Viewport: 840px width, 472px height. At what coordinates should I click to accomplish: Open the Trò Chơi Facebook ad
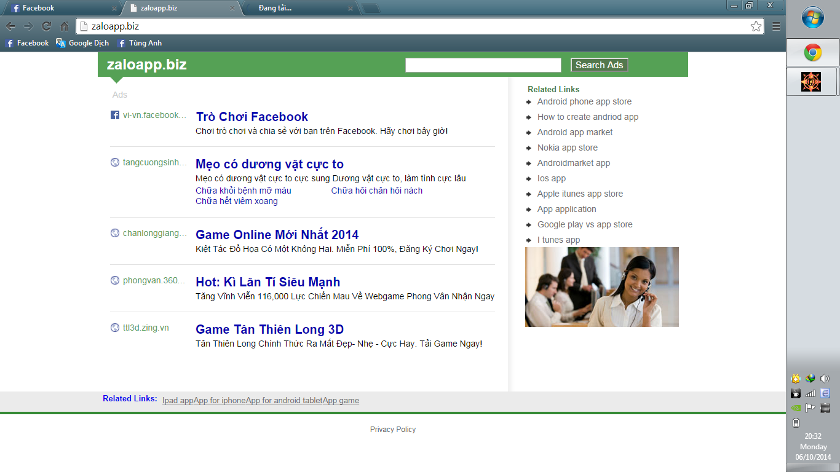pos(252,117)
